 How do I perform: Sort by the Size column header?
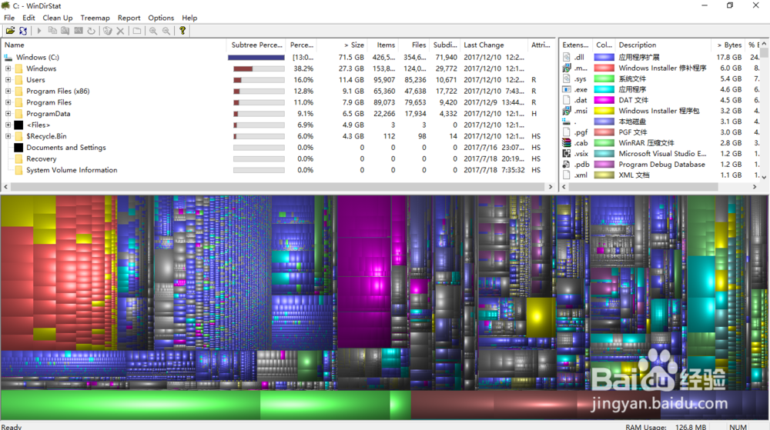tap(342, 45)
